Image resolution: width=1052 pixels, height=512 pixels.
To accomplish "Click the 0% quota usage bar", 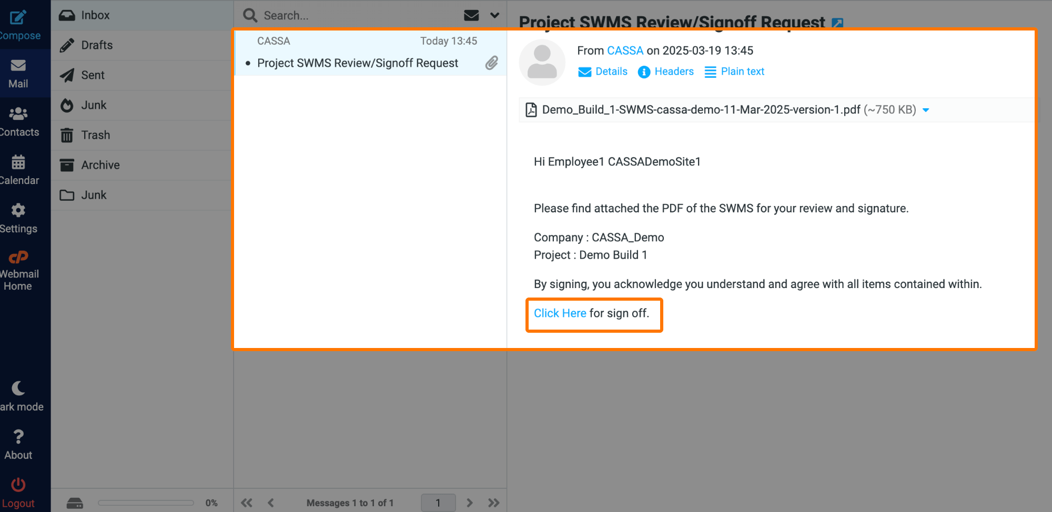I will click(146, 503).
